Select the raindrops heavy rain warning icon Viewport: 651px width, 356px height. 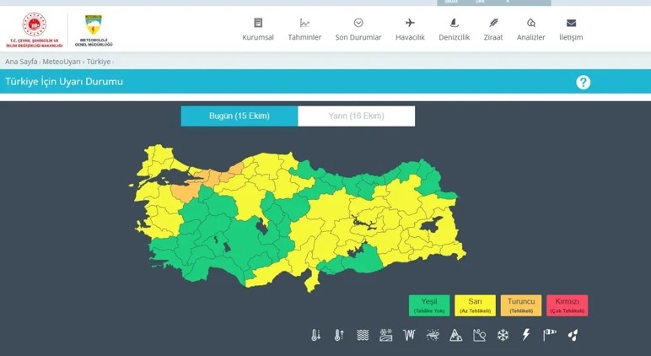573,335
